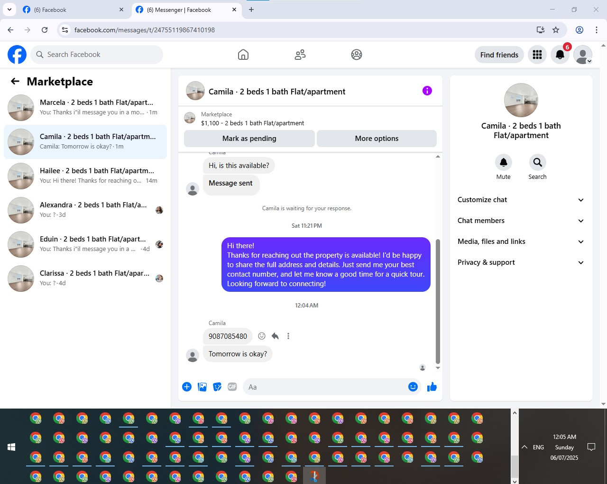
Task: Open Chrome profile icon
Action: (x=579, y=30)
